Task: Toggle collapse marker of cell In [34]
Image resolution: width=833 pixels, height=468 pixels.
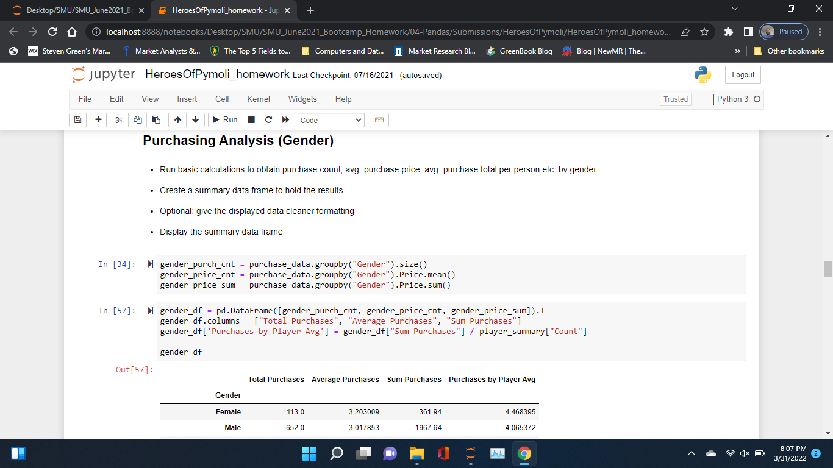Action: [150, 264]
